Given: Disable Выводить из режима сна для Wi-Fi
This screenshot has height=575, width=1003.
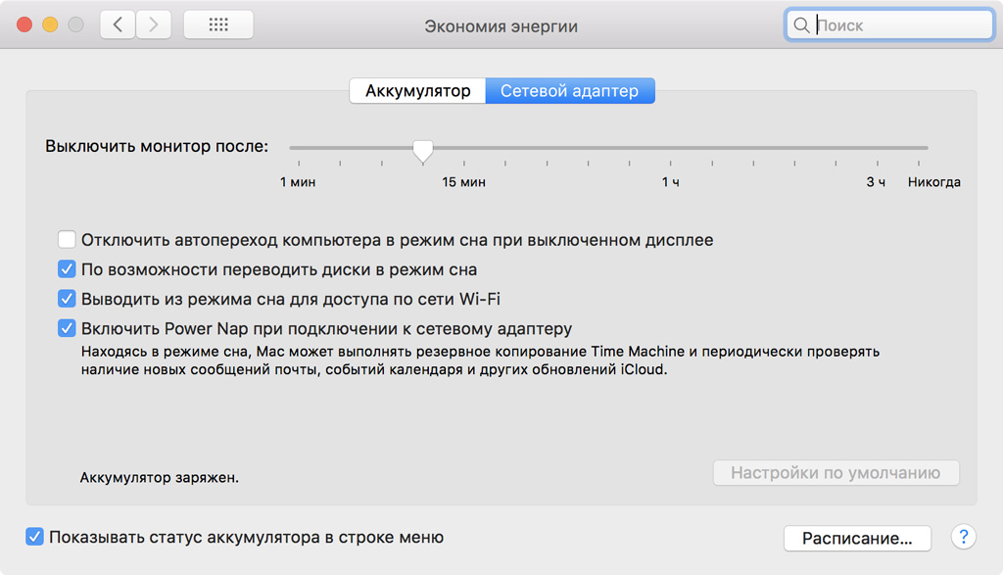Looking at the screenshot, I should tap(67, 299).
